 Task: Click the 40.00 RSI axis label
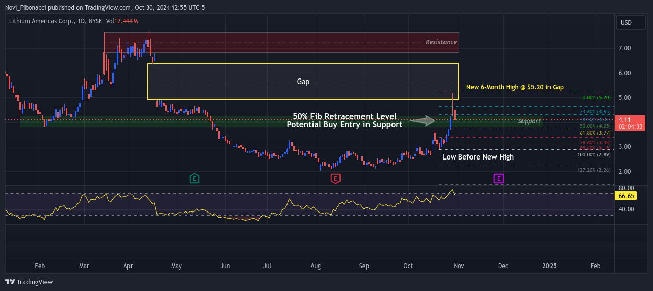(x=626, y=209)
